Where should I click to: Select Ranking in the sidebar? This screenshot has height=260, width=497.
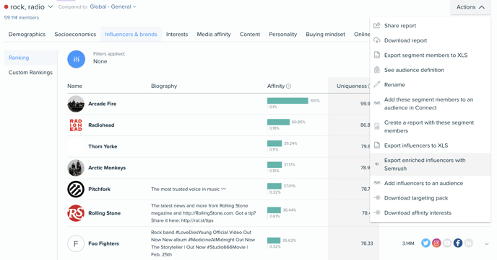coord(31,58)
